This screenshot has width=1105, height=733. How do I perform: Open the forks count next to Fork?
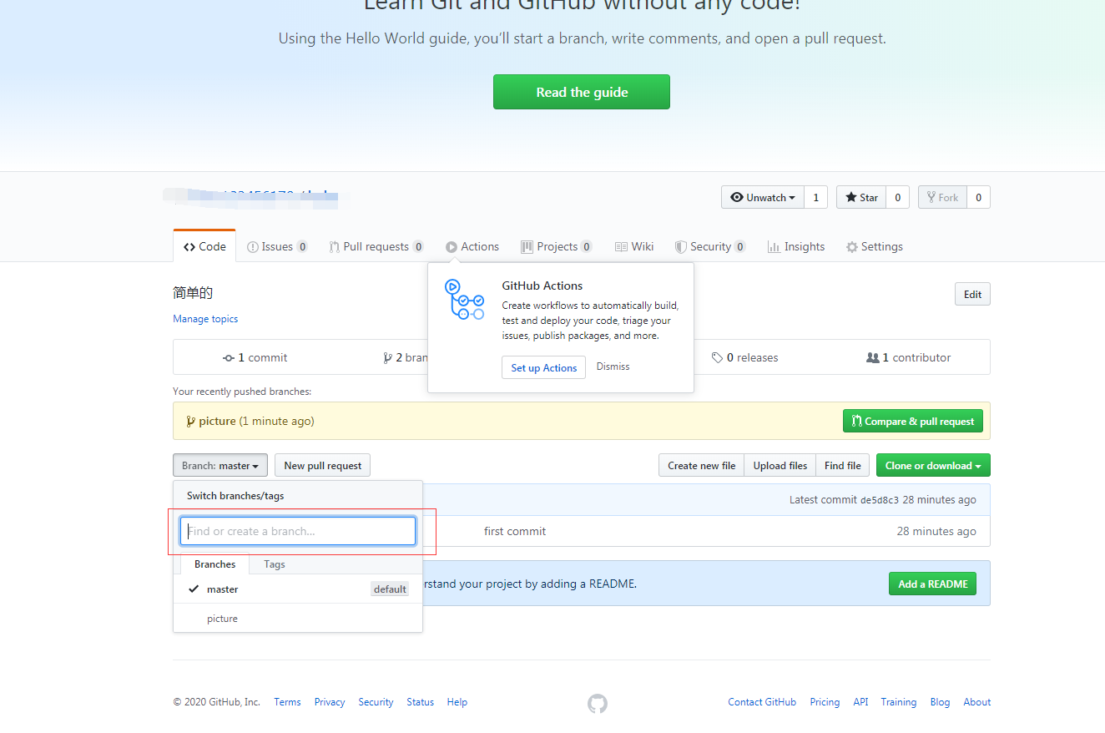tap(978, 197)
